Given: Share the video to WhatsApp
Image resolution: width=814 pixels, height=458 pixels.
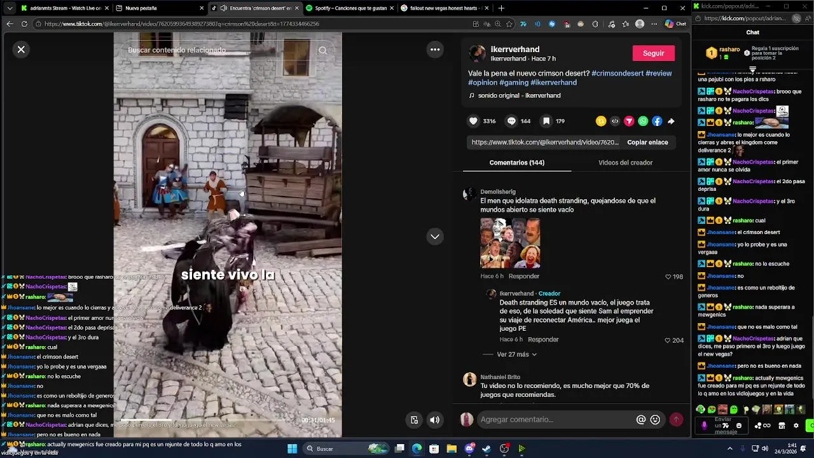Looking at the screenshot, I should 643,121.
